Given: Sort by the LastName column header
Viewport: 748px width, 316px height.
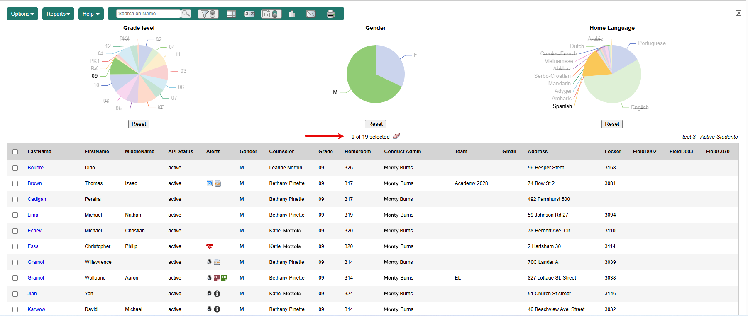Looking at the screenshot, I should 39,152.
